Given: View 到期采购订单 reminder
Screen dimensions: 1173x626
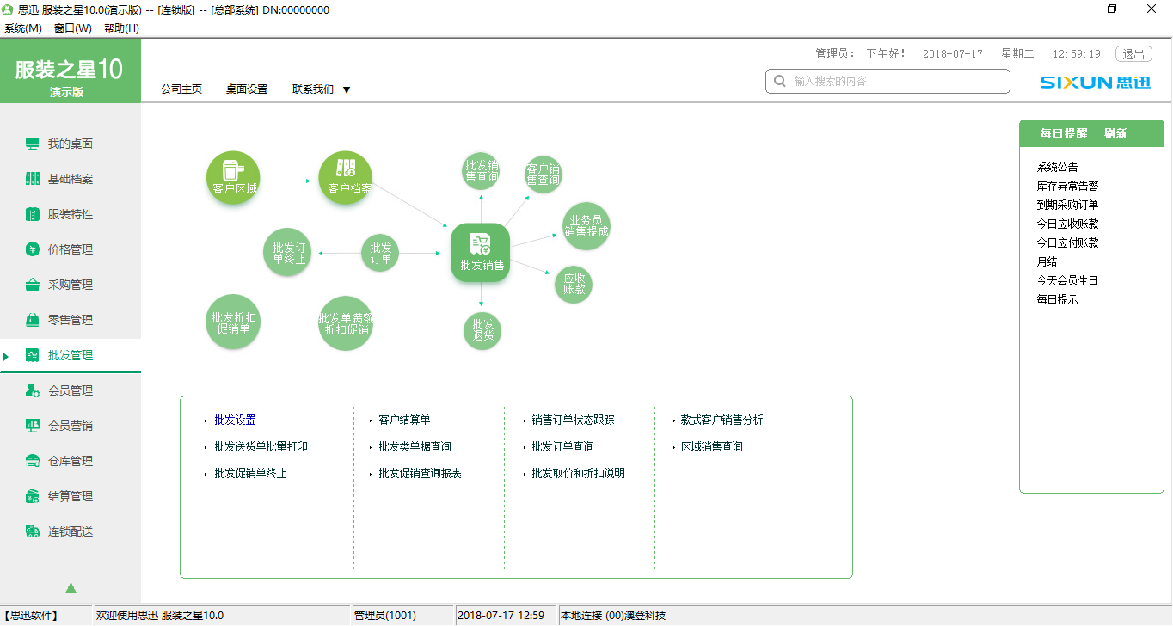Looking at the screenshot, I should pyautogui.click(x=1067, y=205).
